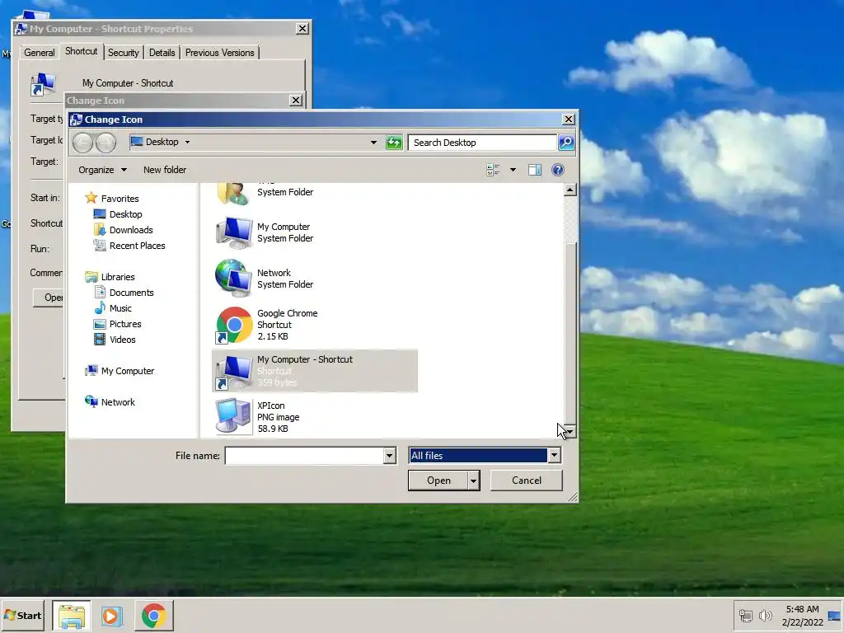Click the show desktop button in taskbar corner
844x633 pixels.
tap(834, 615)
